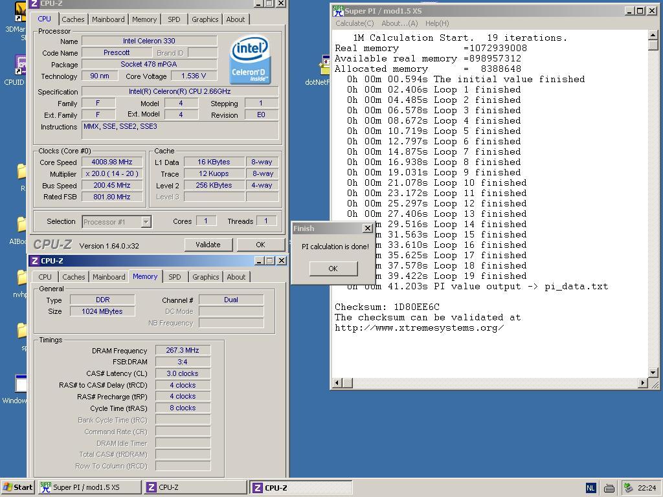Click the Instructions field MMX, SSE, SSE2, SSE3
Screen dimensions: 663x497
click(180, 130)
